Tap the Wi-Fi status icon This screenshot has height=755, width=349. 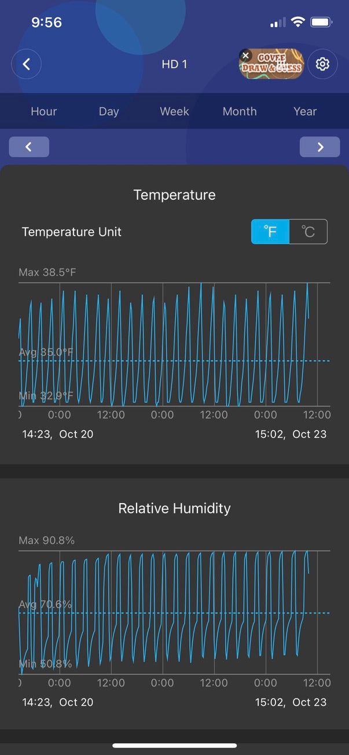298,23
